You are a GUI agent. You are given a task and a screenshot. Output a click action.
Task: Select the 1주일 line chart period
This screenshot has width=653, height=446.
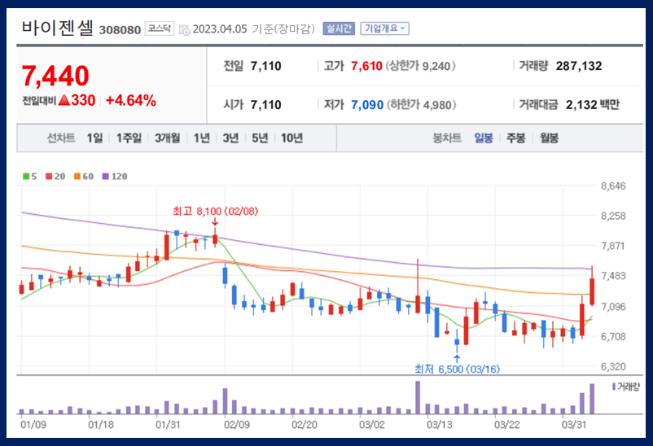point(129,138)
